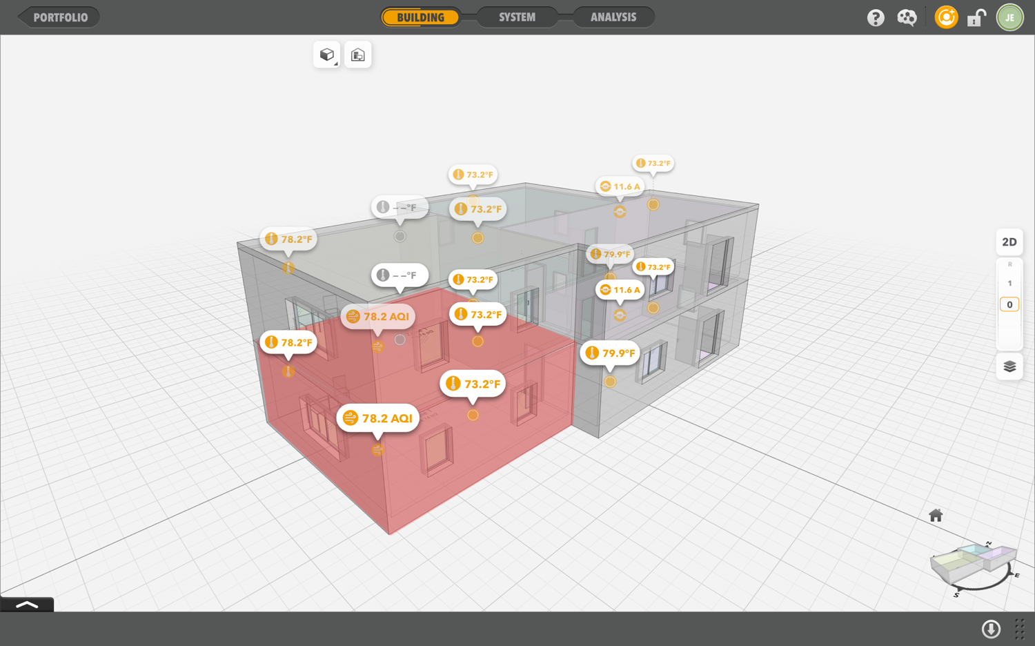Image resolution: width=1035 pixels, height=646 pixels.
Task: Select the R roof level
Action: pyautogui.click(x=1009, y=265)
